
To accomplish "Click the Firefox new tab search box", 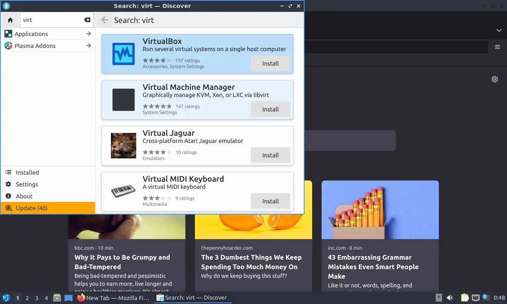I will coord(350,141).
